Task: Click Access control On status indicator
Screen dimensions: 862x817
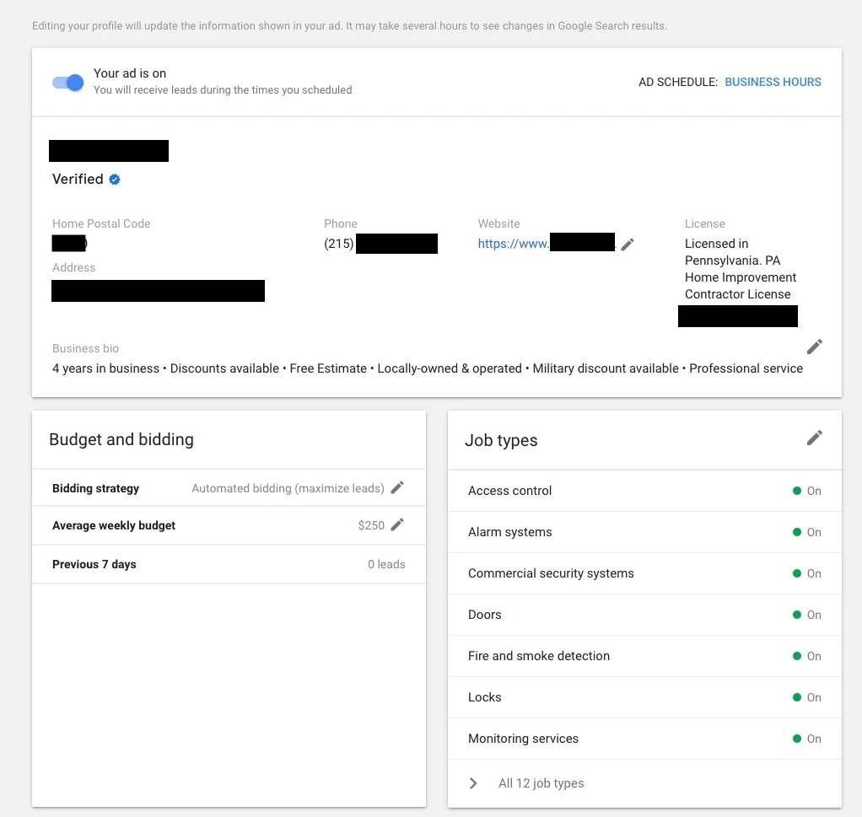Action: 806,491
